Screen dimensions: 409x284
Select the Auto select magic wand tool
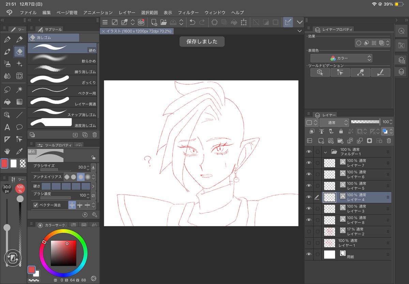[19, 89]
